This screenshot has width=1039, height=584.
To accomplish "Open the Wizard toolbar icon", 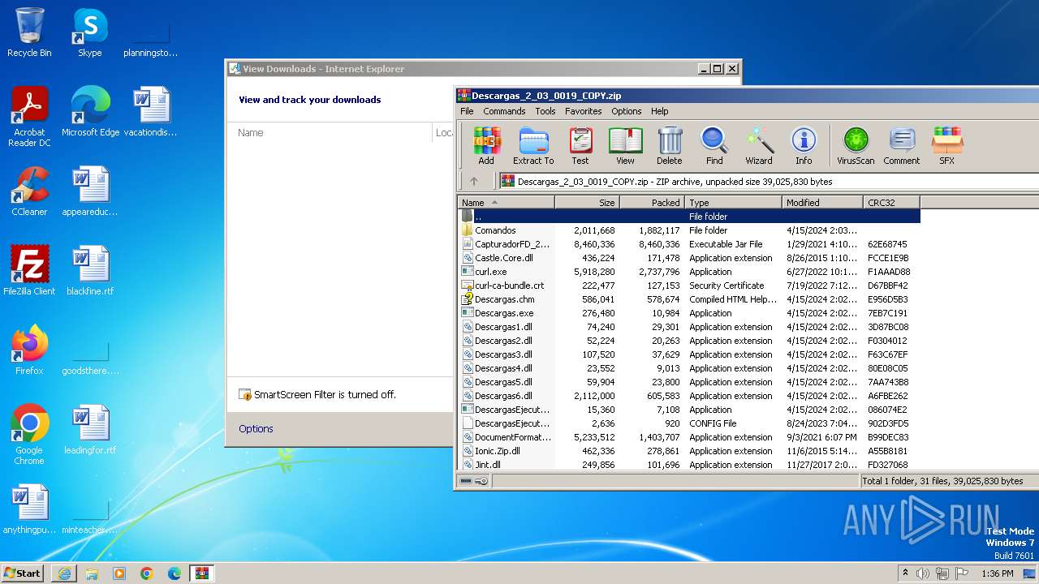I will coord(759,146).
